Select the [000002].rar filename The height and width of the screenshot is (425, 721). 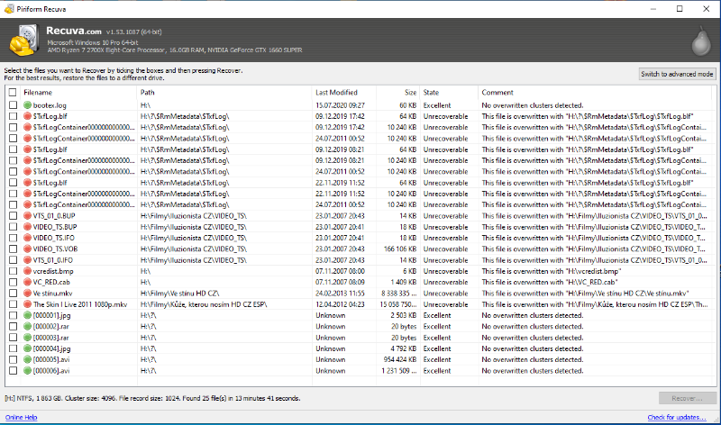pyautogui.click(x=50, y=326)
